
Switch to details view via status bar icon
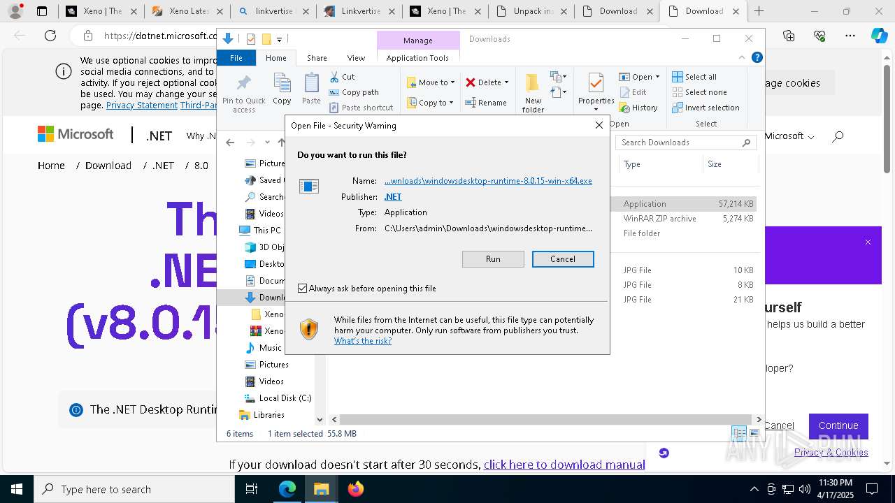(x=739, y=434)
